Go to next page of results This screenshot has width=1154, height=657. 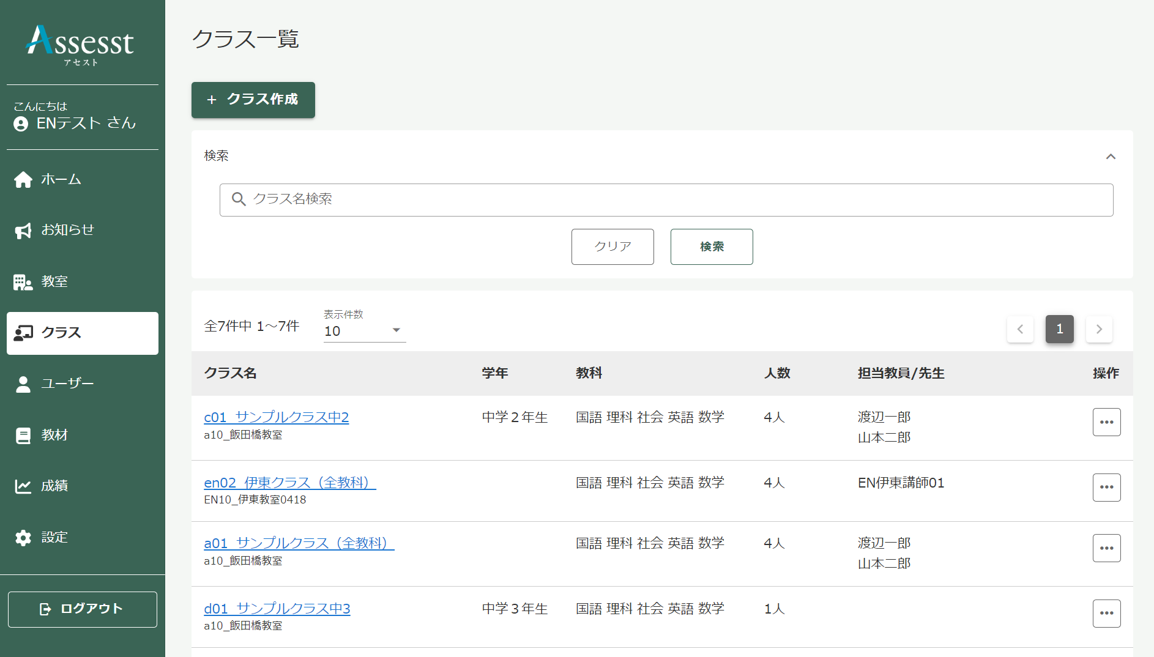tap(1099, 329)
